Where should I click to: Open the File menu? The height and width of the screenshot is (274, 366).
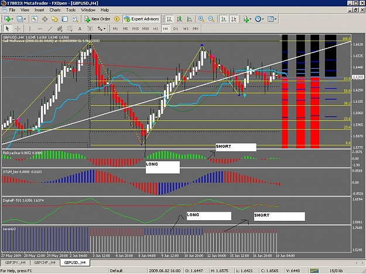12,10
